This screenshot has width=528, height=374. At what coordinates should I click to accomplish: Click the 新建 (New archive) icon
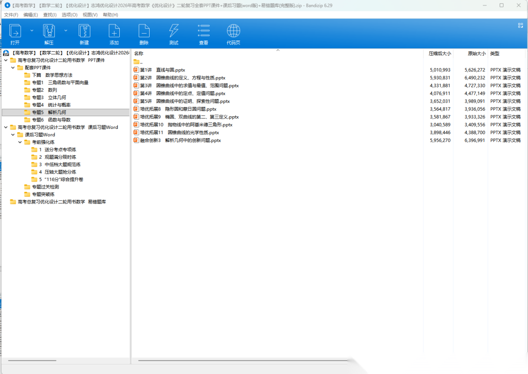pyautogui.click(x=84, y=31)
